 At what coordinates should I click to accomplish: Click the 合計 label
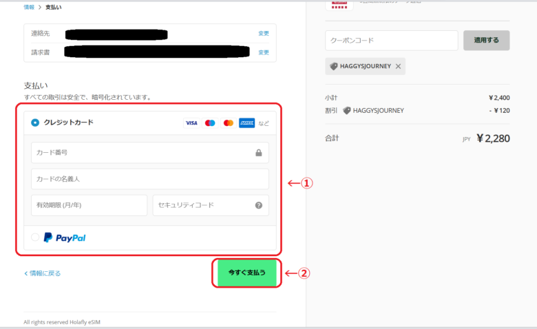pos(332,138)
